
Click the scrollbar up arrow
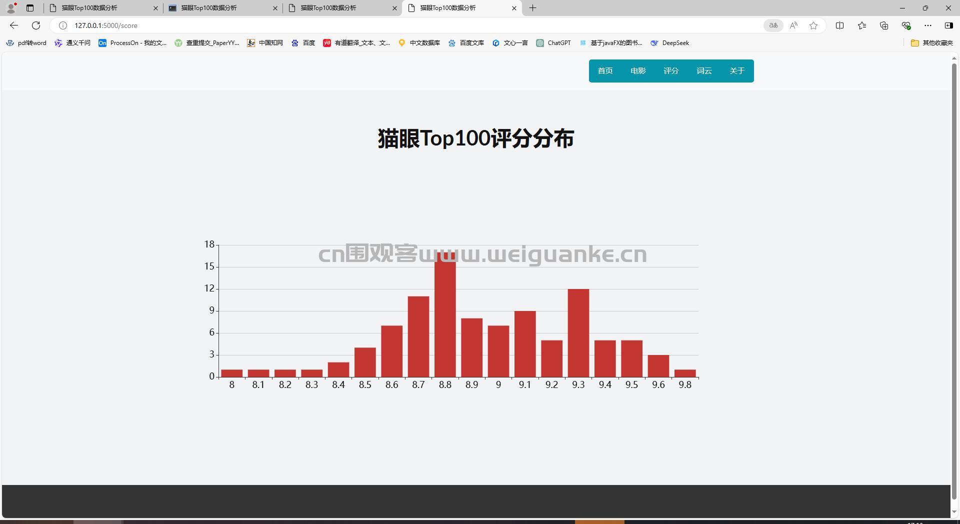pyautogui.click(x=954, y=58)
